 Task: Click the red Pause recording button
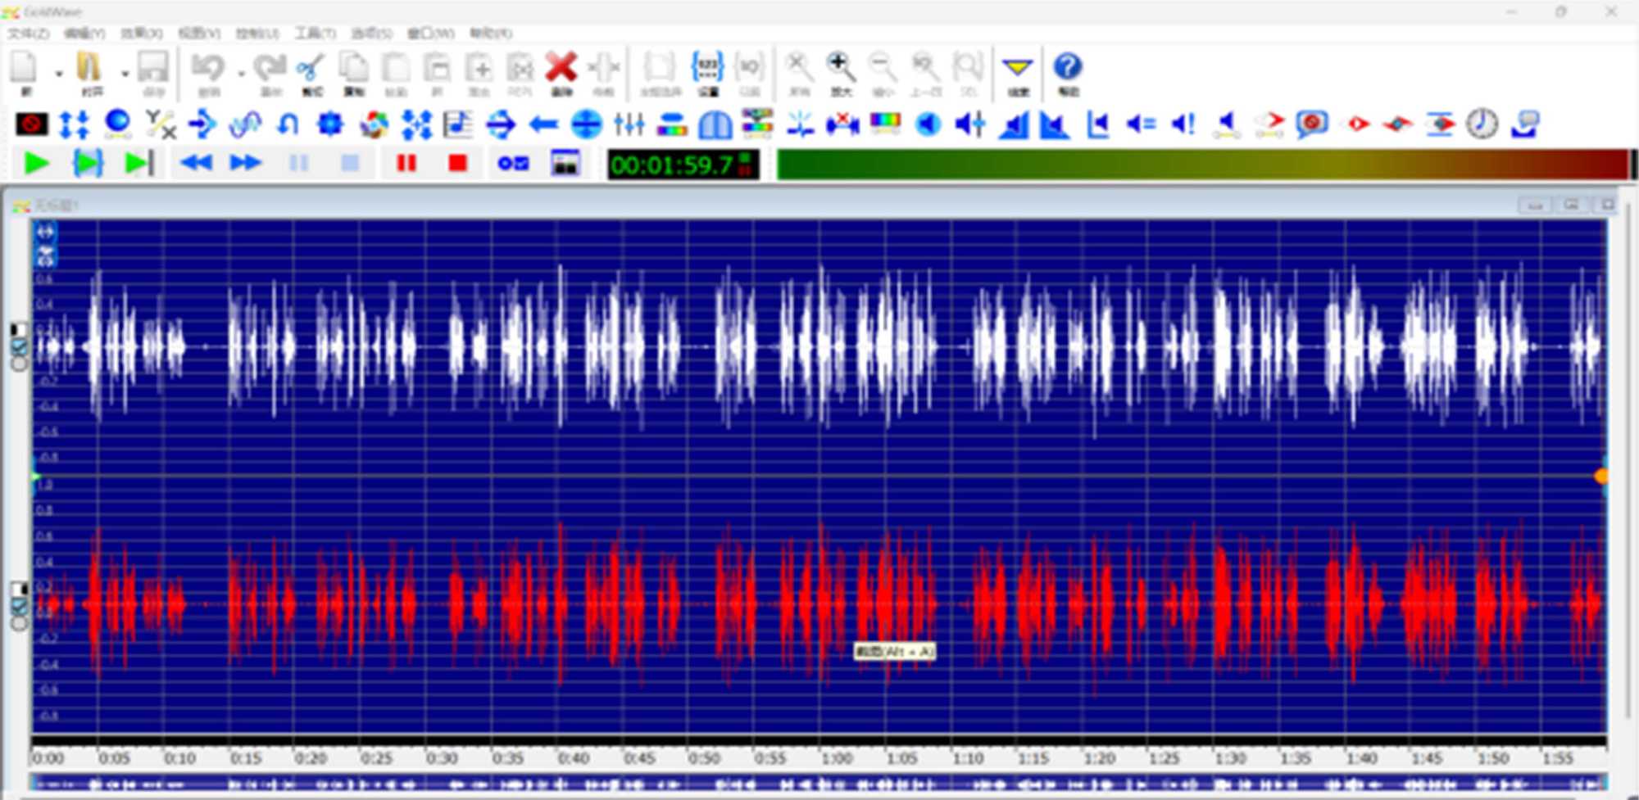point(406,164)
